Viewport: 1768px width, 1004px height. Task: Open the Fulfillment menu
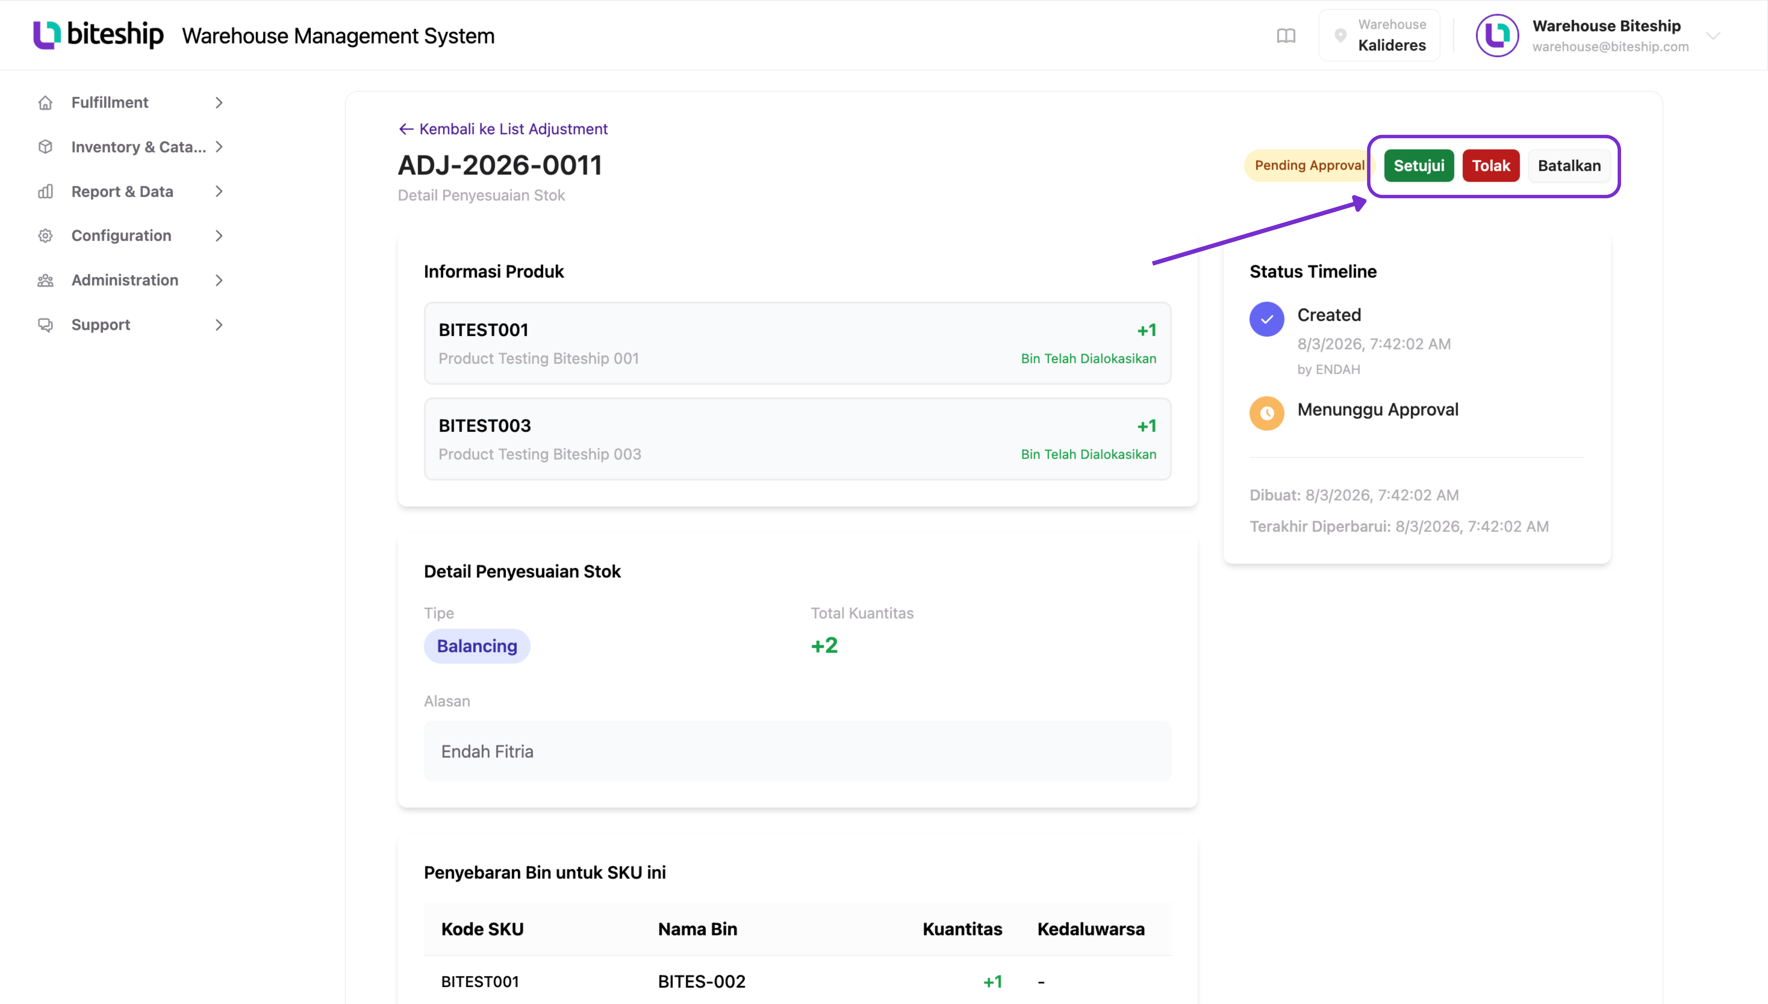(131, 103)
